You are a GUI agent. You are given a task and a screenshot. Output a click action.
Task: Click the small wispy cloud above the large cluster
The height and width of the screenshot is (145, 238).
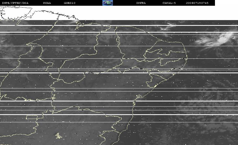pos(168,27)
